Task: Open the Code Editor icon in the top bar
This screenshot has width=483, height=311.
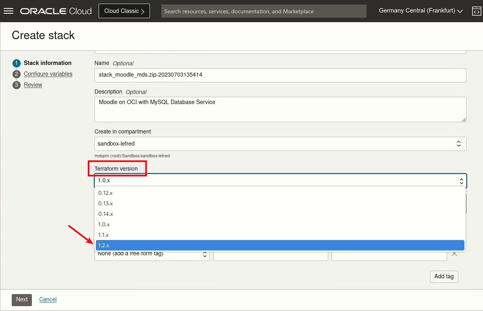Action: click(477, 11)
